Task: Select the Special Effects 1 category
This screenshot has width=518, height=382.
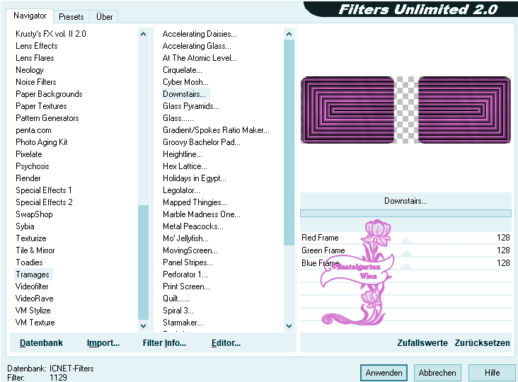Action: coord(44,190)
